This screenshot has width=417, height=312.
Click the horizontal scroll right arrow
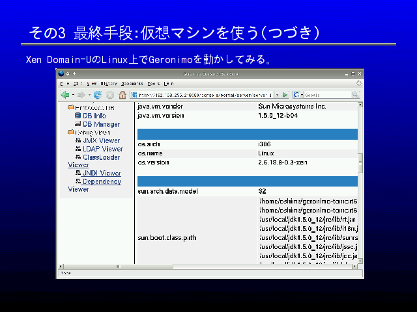354,266
